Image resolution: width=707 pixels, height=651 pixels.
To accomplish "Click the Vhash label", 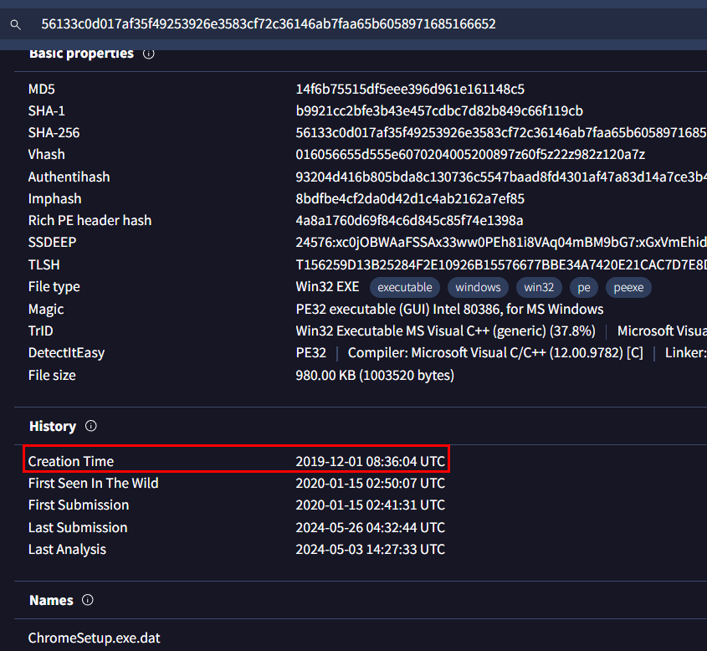I will (x=47, y=155).
